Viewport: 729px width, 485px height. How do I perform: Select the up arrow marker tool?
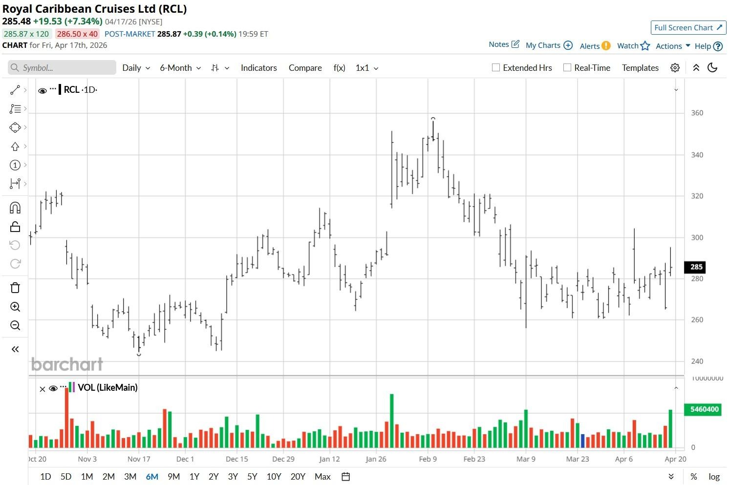tap(15, 147)
